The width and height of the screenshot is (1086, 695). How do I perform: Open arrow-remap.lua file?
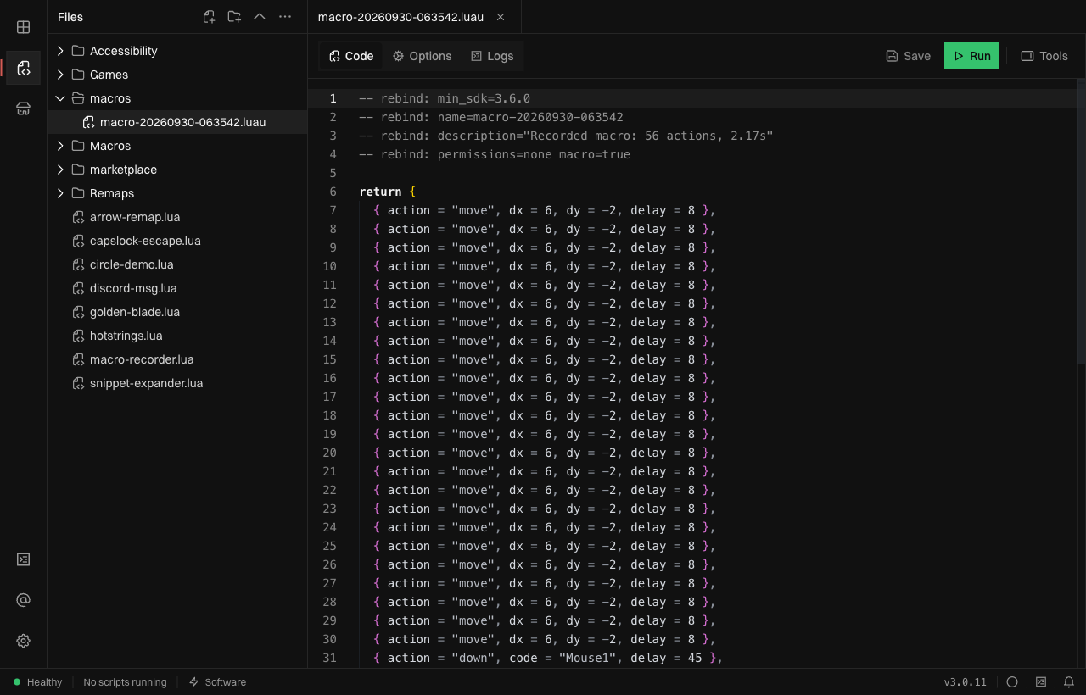click(177, 217)
